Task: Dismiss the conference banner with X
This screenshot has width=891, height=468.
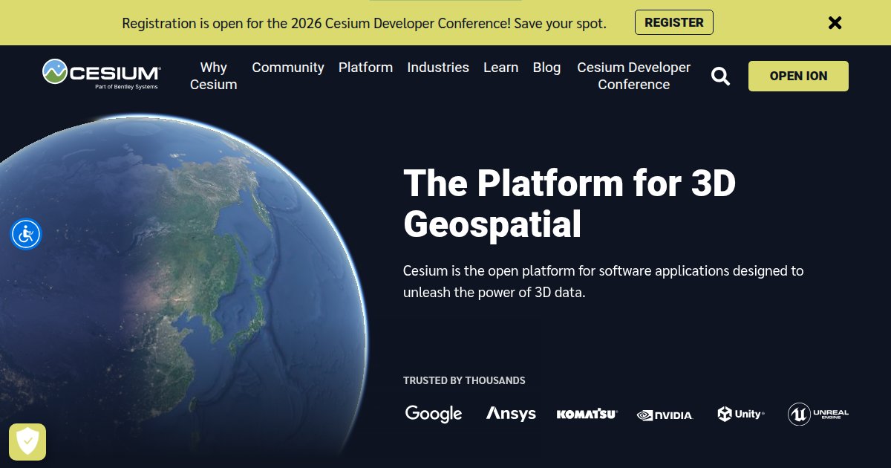Action: click(x=835, y=23)
